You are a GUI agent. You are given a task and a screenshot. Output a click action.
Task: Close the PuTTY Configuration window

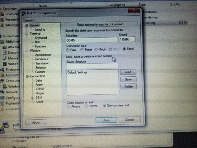pos(134,10)
